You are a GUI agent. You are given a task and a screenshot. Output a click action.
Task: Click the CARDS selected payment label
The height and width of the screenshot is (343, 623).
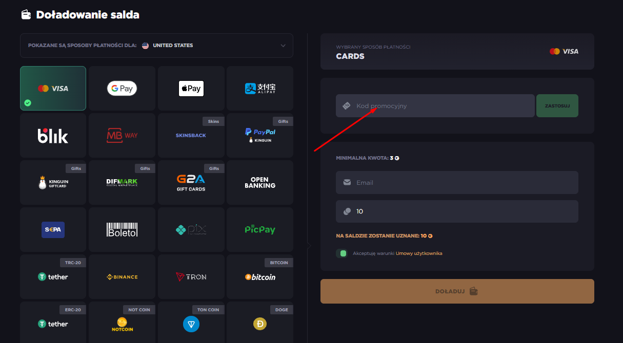[350, 56]
